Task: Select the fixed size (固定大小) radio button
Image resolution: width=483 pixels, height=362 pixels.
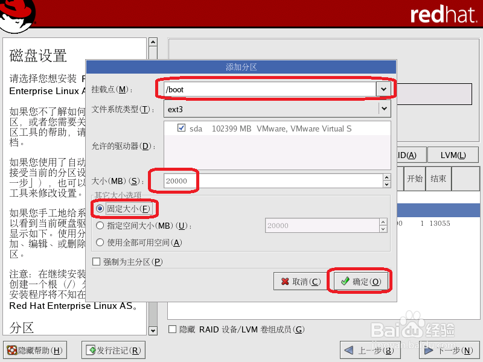Action: (100, 209)
